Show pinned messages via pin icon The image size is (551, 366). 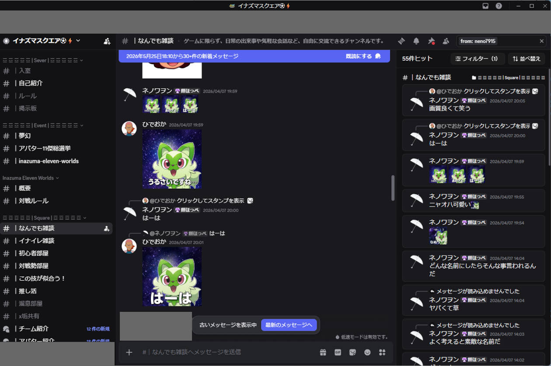(x=431, y=41)
